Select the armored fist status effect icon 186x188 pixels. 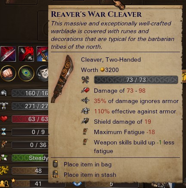[26, 54]
